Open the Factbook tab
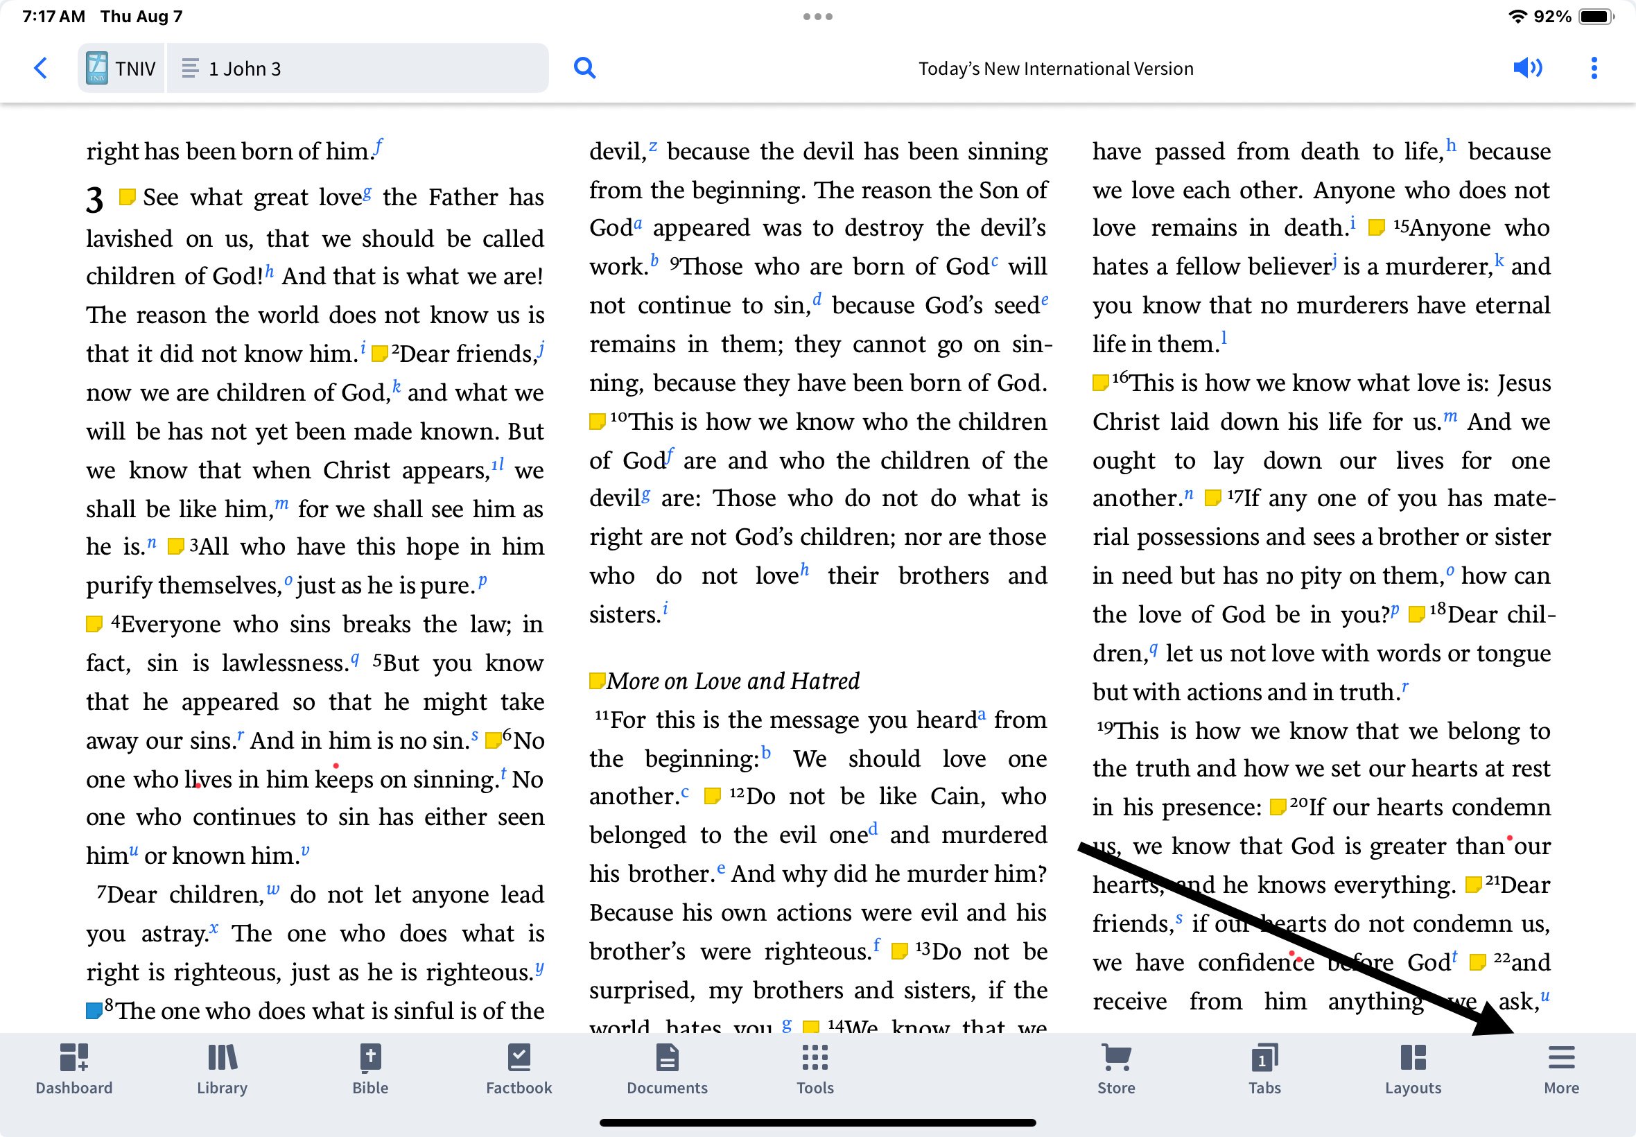 [x=519, y=1068]
